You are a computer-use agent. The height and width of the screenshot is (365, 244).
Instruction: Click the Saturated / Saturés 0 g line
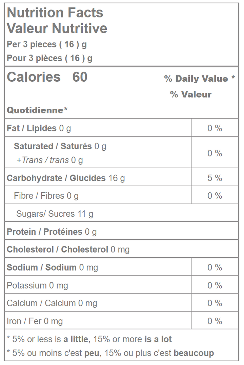coord(60,146)
